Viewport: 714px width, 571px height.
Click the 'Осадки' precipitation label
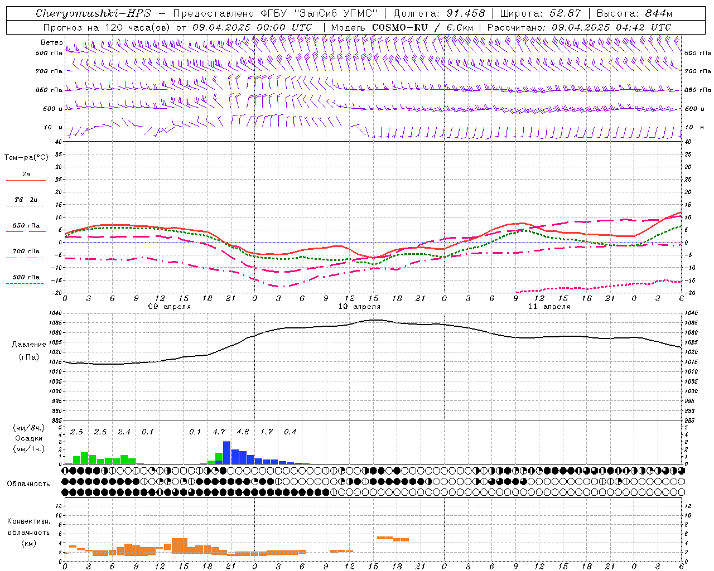point(29,438)
